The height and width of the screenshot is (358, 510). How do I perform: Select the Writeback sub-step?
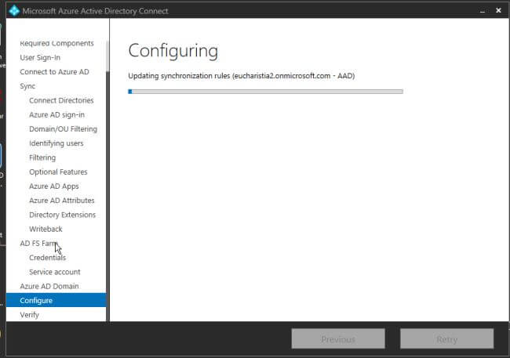click(46, 229)
